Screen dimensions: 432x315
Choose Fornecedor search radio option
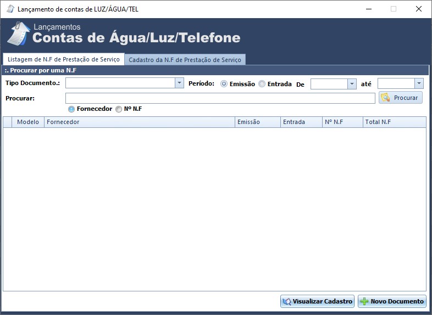71,109
